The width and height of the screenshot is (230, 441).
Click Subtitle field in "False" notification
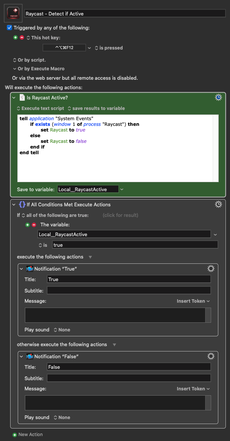(x=129, y=378)
